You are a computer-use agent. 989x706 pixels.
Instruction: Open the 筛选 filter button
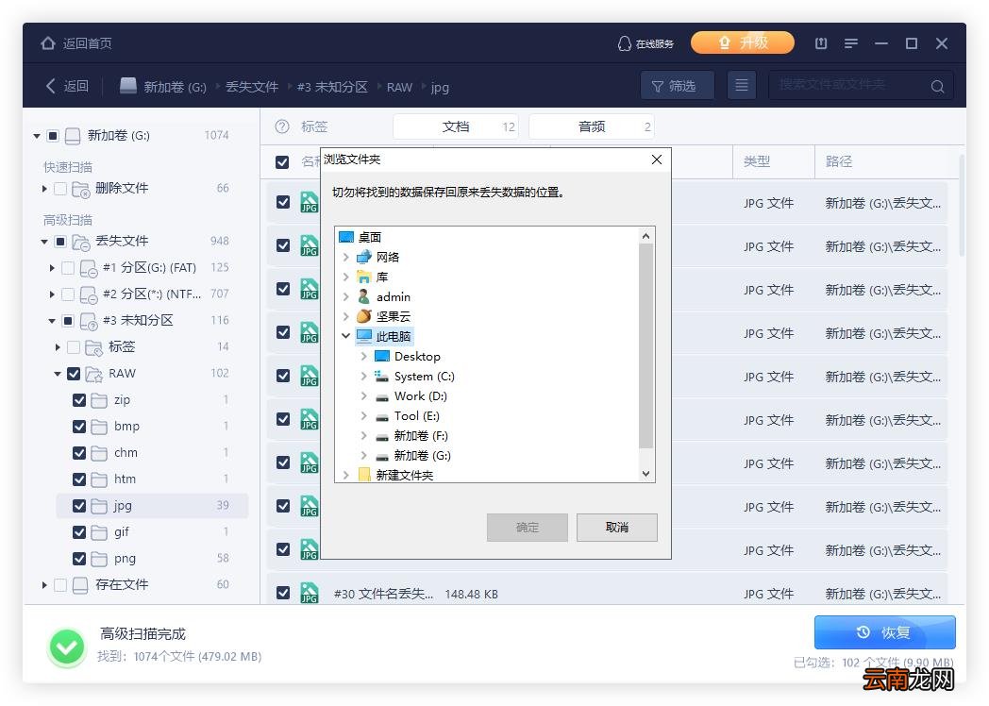[678, 85]
